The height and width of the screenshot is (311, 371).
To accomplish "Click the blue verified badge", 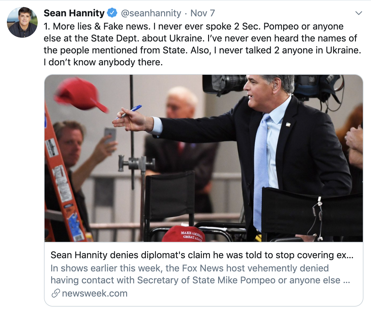I will 112,13.
